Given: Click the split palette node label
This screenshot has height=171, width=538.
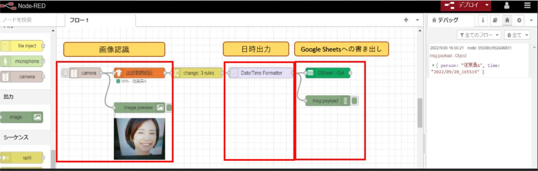Looking at the screenshot, I should 27,158.
